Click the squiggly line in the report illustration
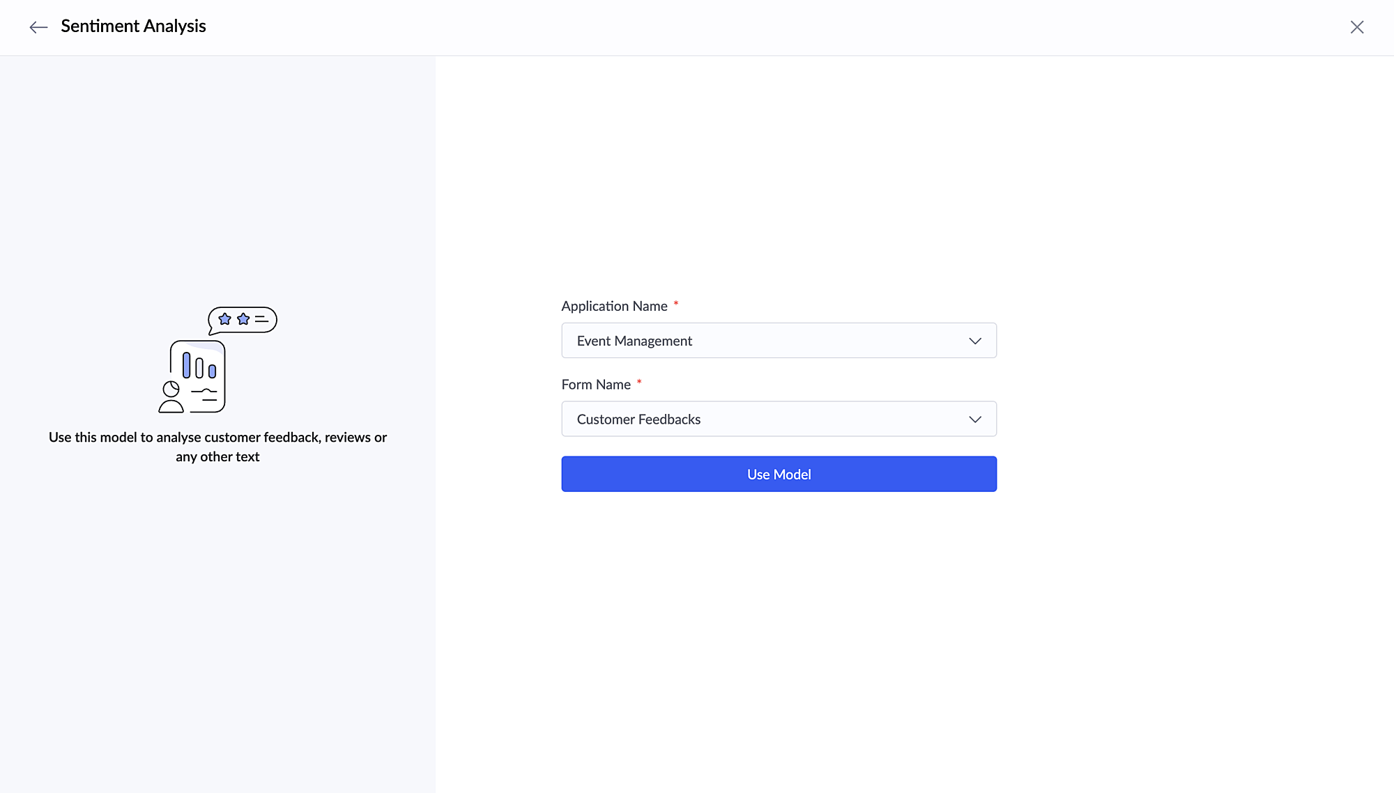The height and width of the screenshot is (793, 1394). (x=204, y=392)
